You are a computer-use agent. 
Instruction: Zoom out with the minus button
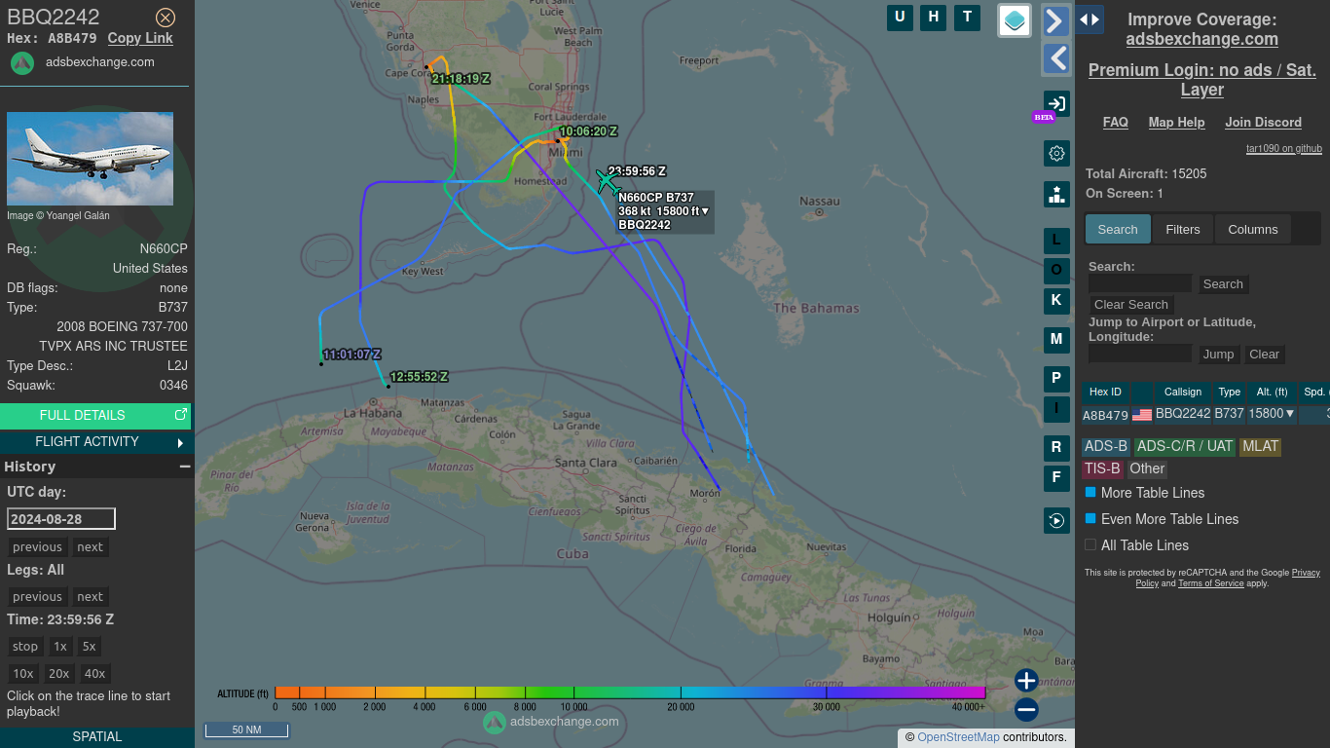(1026, 710)
